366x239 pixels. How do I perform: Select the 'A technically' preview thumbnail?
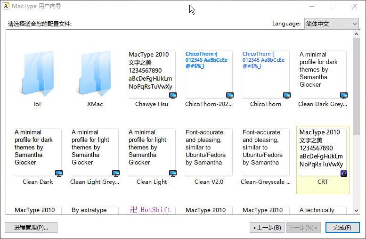click(323, 210)
